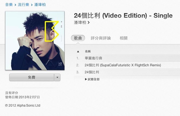Click the album cover artwork
This screenshot has height=116, width=180.
click(x=35, y=41)
